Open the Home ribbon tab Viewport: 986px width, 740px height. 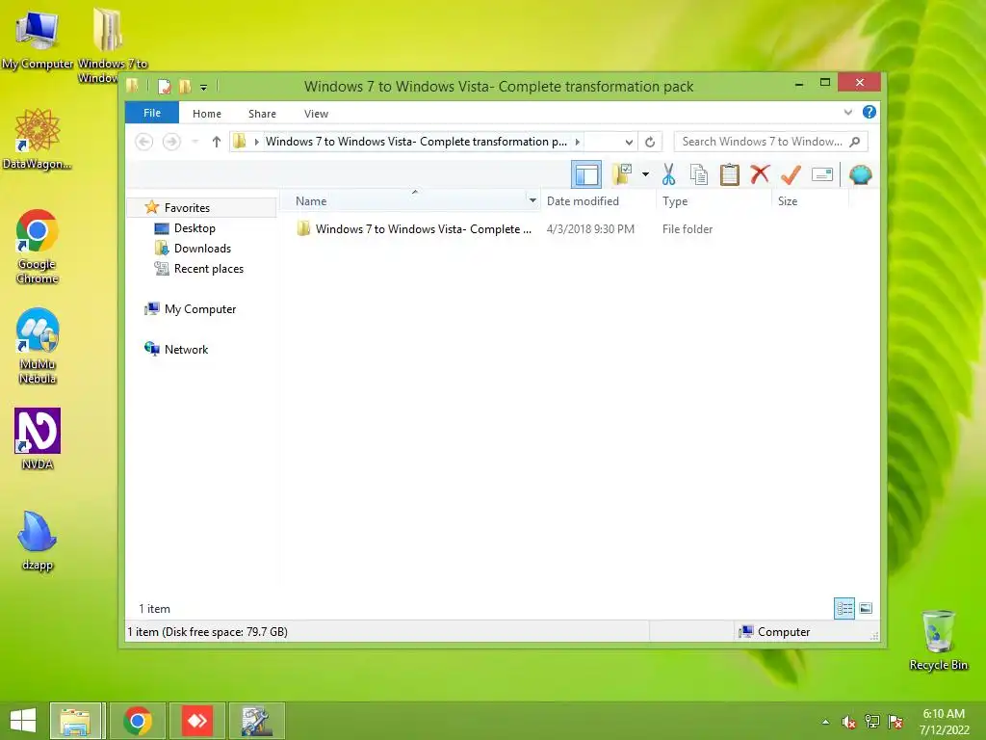tap(207, 114)
